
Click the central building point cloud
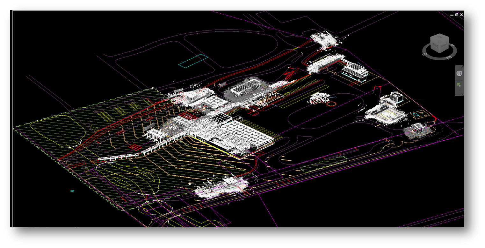223,130
